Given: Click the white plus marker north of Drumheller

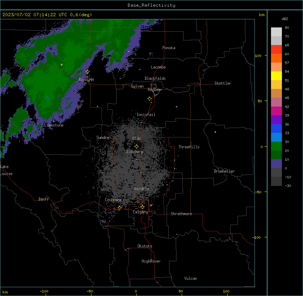Looking at the screenshot, I should point(215,132).
